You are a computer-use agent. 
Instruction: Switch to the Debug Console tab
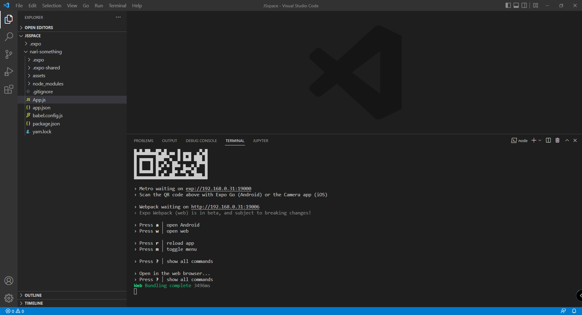(201, 141)
